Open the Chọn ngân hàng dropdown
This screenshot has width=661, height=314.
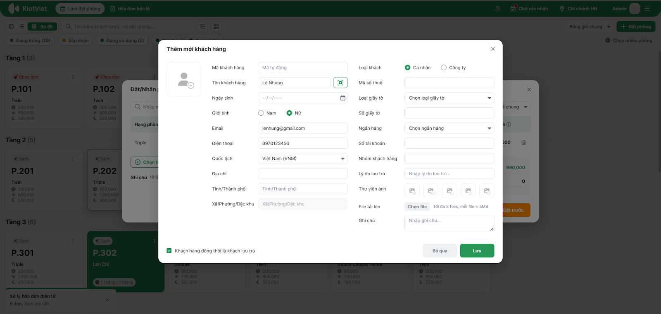pos(449,128)
